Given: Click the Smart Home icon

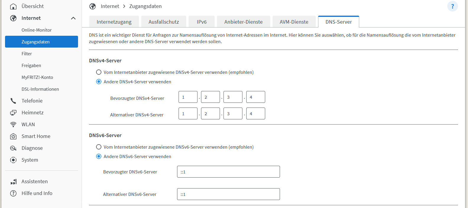Looking at the screenshot, I should click(x=13, y=136).
